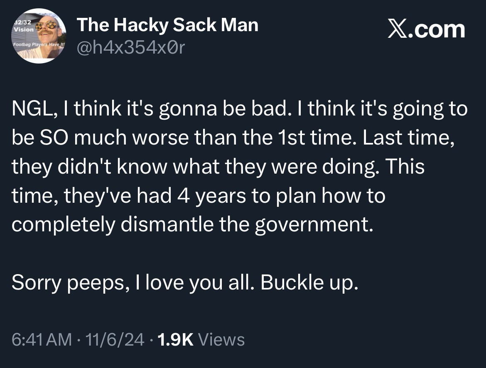Click the 32/32 Vision text in avatar
Image resolution: width=486 pixels, height=368 pixels.
21,26
